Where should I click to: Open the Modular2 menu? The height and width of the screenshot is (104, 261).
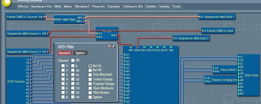(x=82, y=6)
